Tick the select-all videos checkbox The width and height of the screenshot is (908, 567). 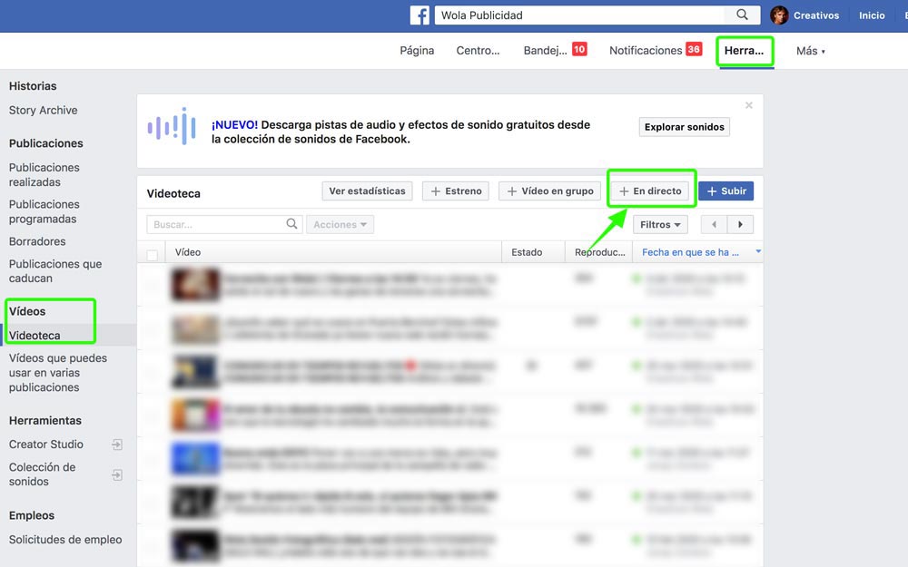click(153, 254)
